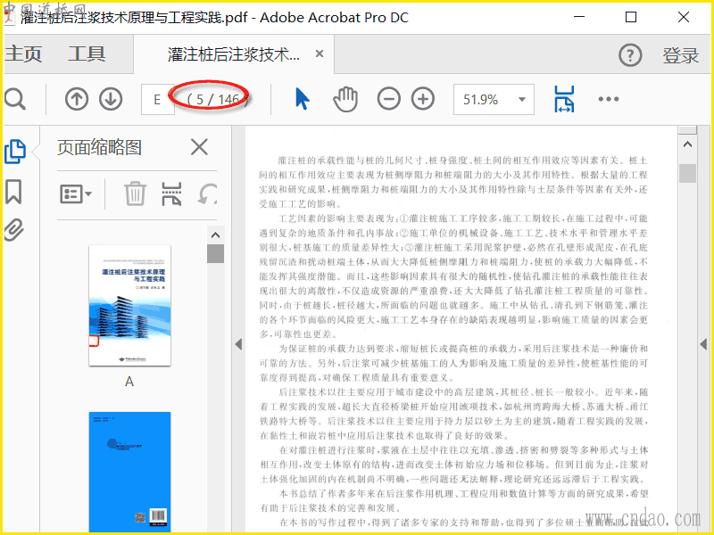
Task: Open the thumbnail options dropdown menu
Action: pos(76,193)
